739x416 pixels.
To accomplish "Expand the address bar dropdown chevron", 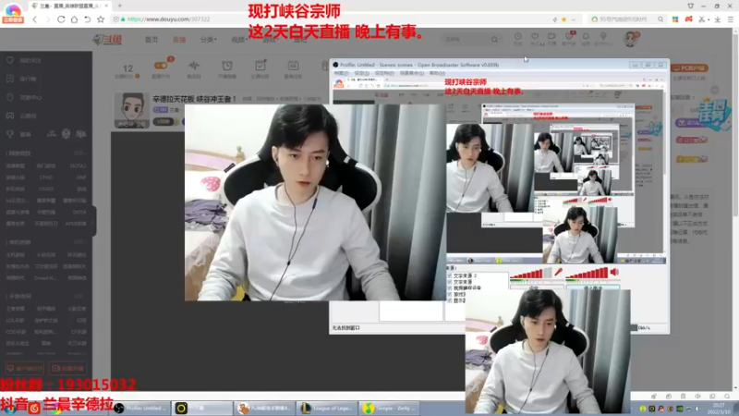I will click(x=574, y=19).
